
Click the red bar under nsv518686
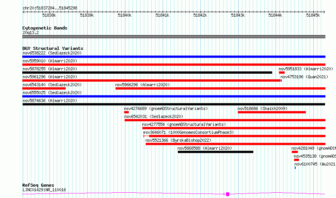tap(272, 112)
